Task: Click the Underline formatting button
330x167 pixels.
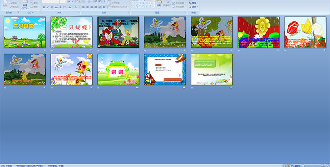Action: (x=52, y=7)
